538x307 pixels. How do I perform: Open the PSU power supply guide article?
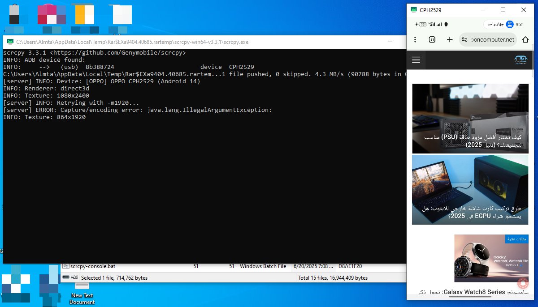point(470,119)
